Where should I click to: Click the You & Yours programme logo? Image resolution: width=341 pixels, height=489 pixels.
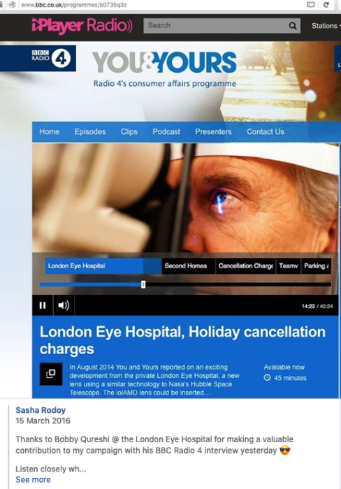click(164, 62)
